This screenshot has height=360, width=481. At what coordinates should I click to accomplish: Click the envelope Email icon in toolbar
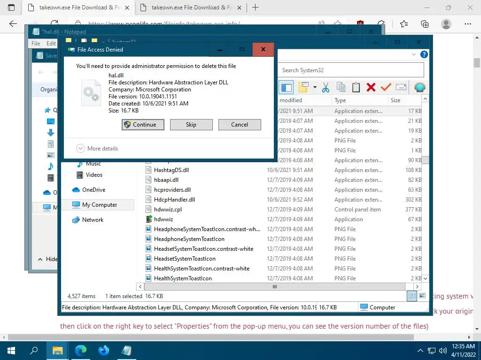coord(401,88)
